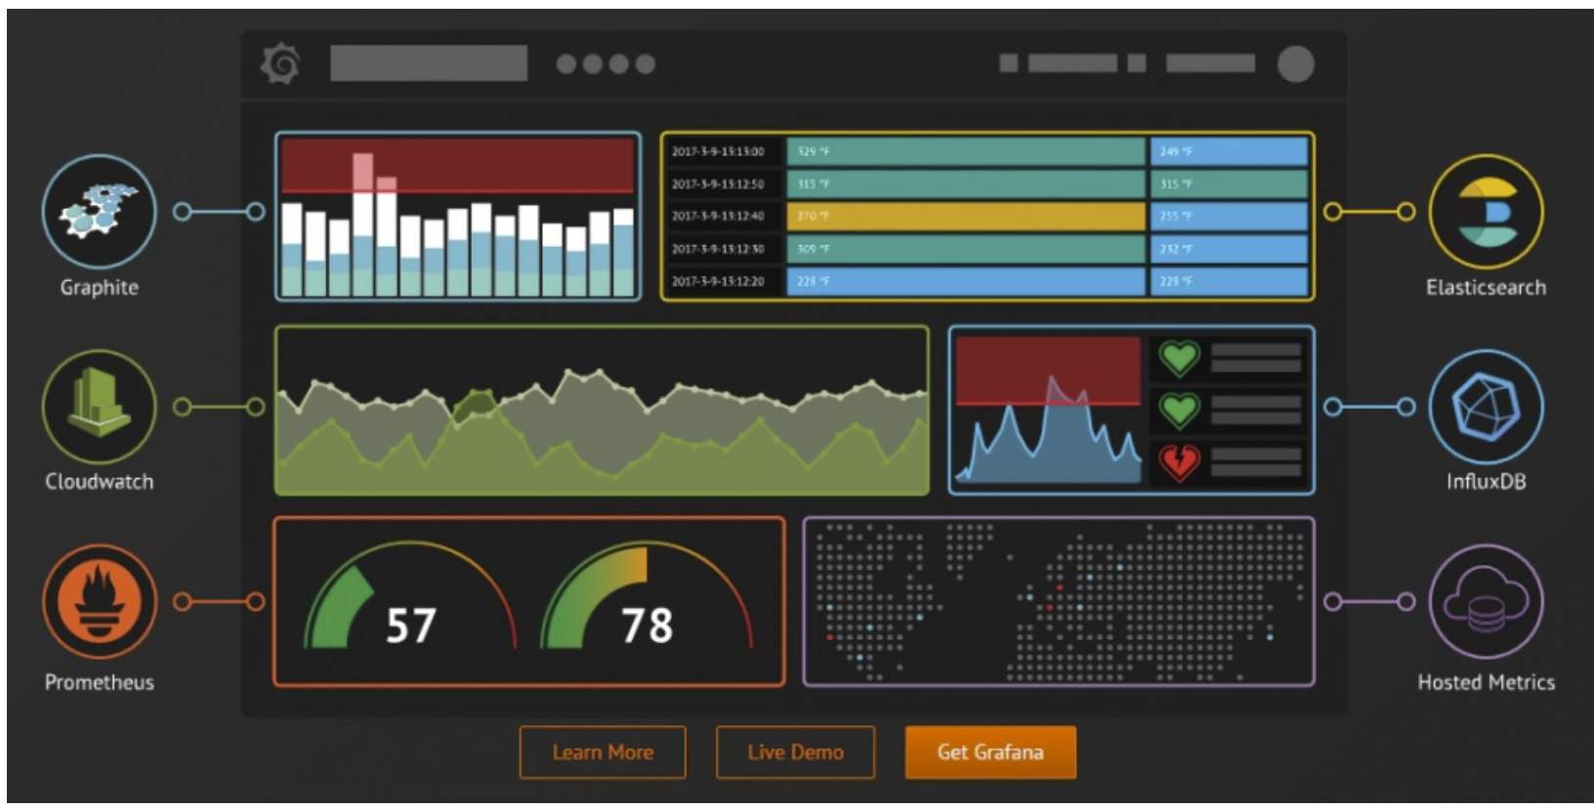Click the Get Grafana button
Screen dimensions: 1594x809
pyautogui.click(x=990, y=752)
